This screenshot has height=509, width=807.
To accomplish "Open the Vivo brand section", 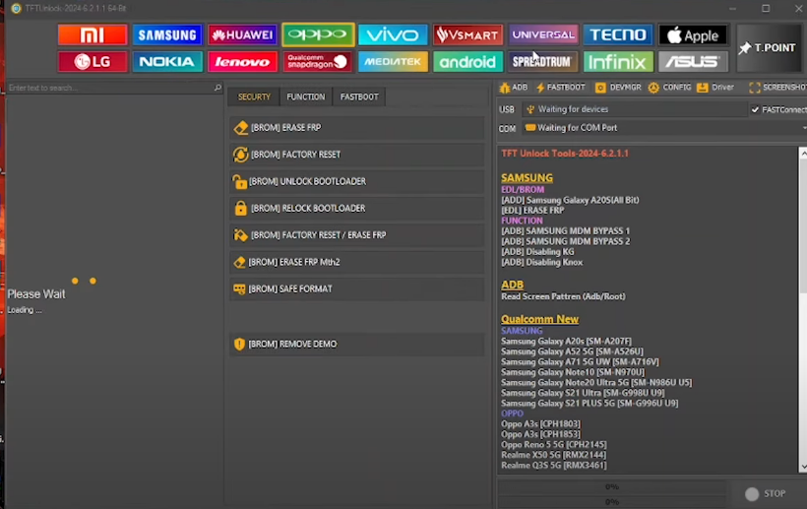I will pos(393,35).
